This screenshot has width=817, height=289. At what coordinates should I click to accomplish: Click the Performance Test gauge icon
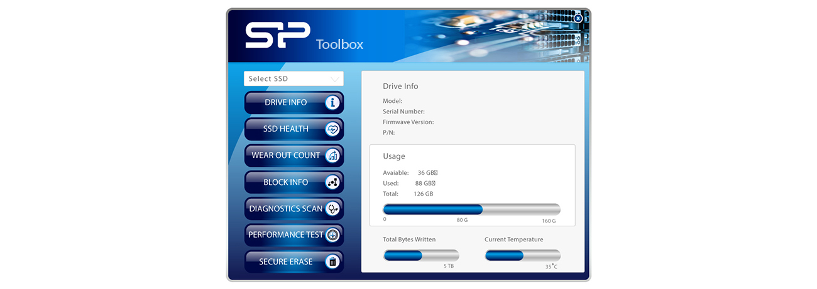tap(332, 235)
